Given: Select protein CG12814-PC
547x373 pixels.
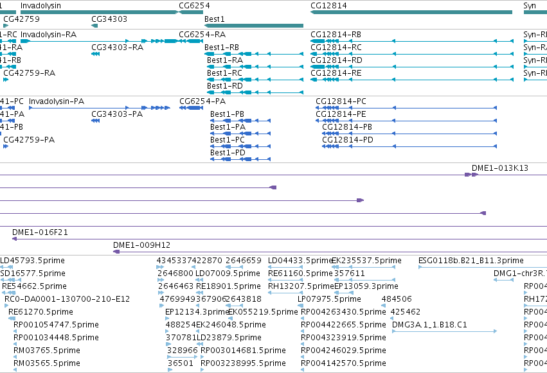Looking at the screenshot, I should click(406, 108).
